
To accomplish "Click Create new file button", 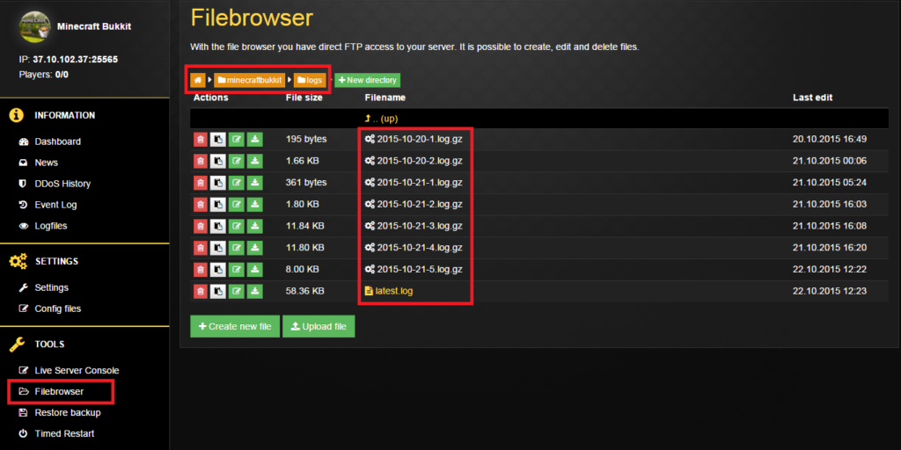I will click(235, 326).
